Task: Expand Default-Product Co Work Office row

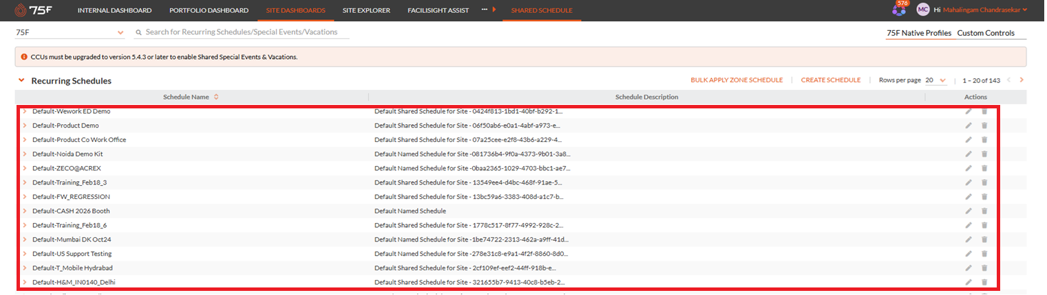Action: [24, 140]
